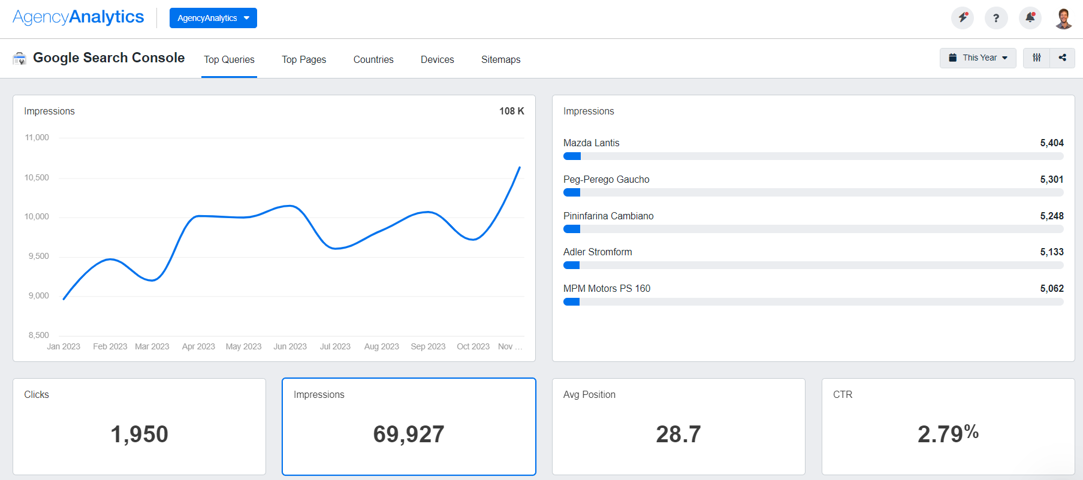Click the Google Search Console integration icon
Image resolution: width=1083 pixels, height=480 pixels.
coord(20,58)
